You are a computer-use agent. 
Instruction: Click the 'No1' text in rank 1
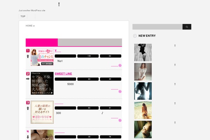[x=60, y=61]
